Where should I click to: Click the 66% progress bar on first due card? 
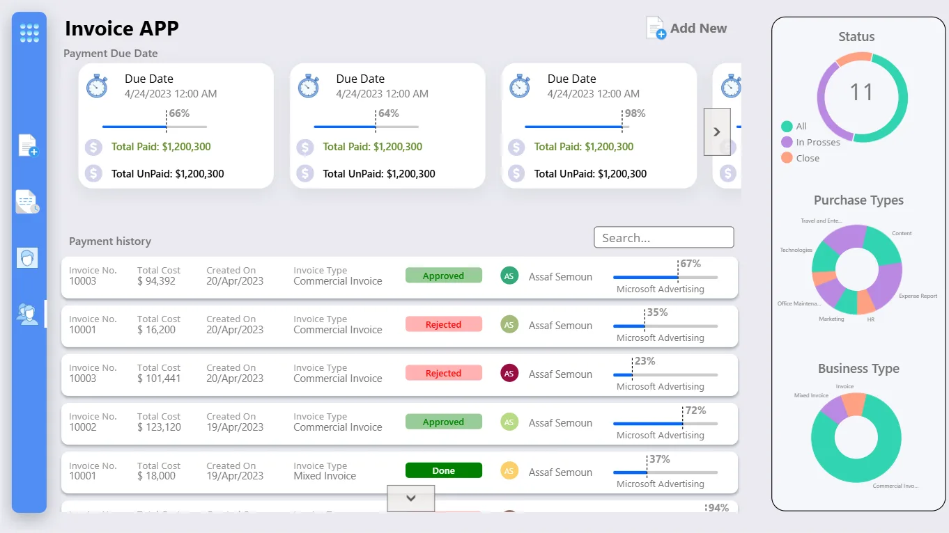coord(155,127)
